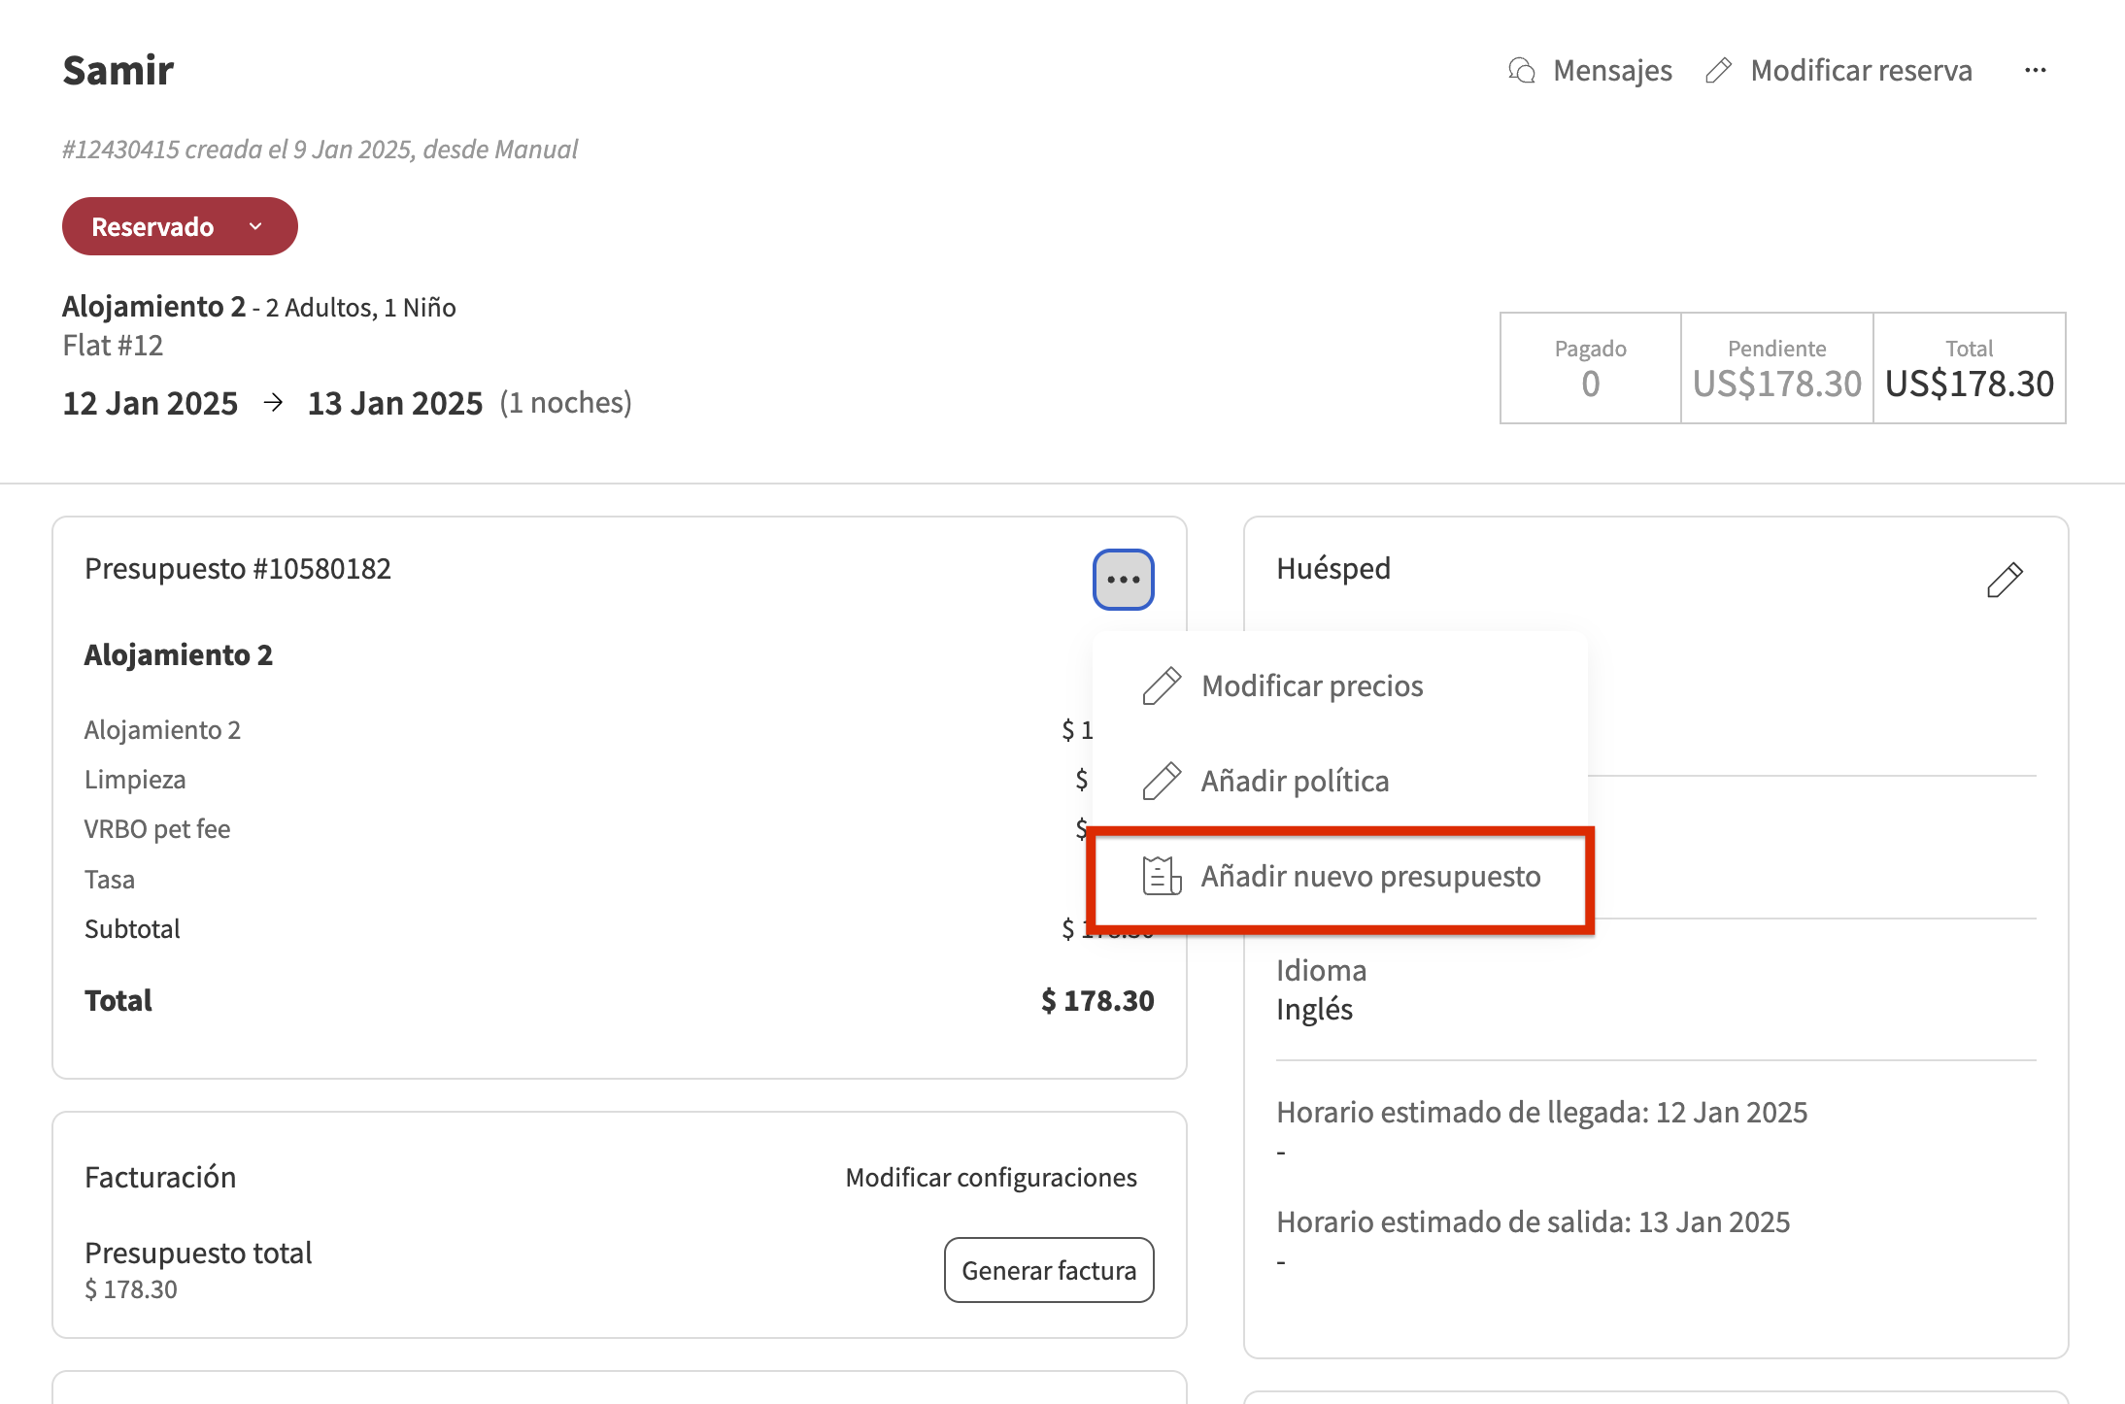
Task: Click the Añadir política pencil icon
Action: (x=1160, y=780)
